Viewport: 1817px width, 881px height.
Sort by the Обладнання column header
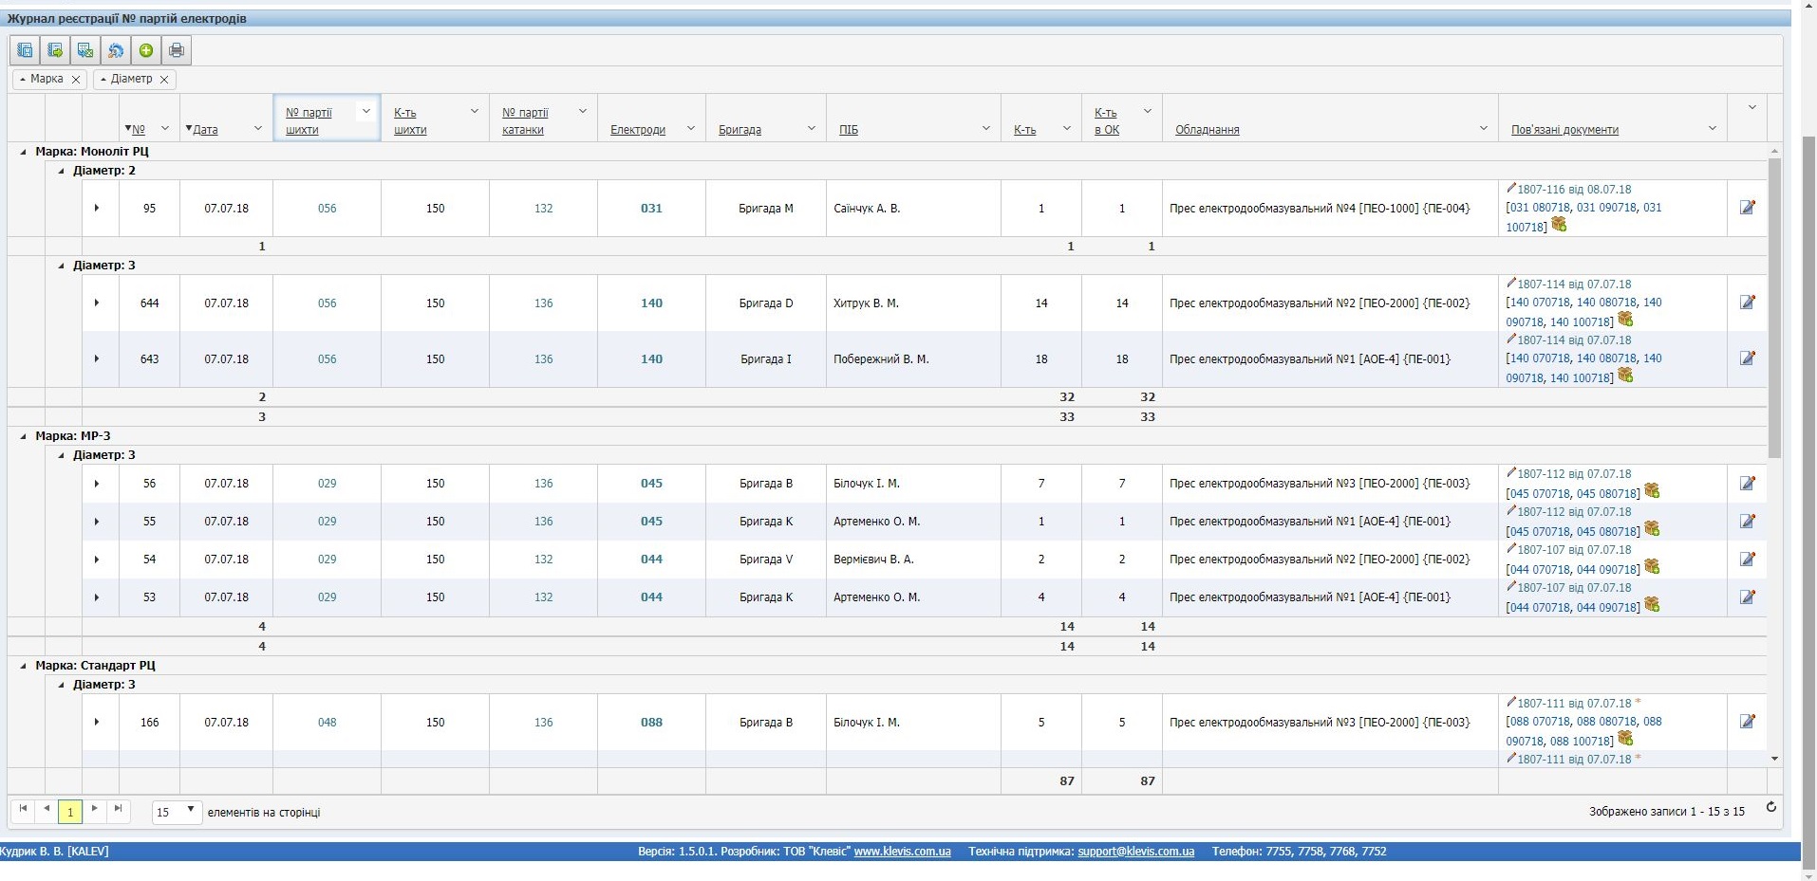pyautogui.click(x=1208, y=130)
